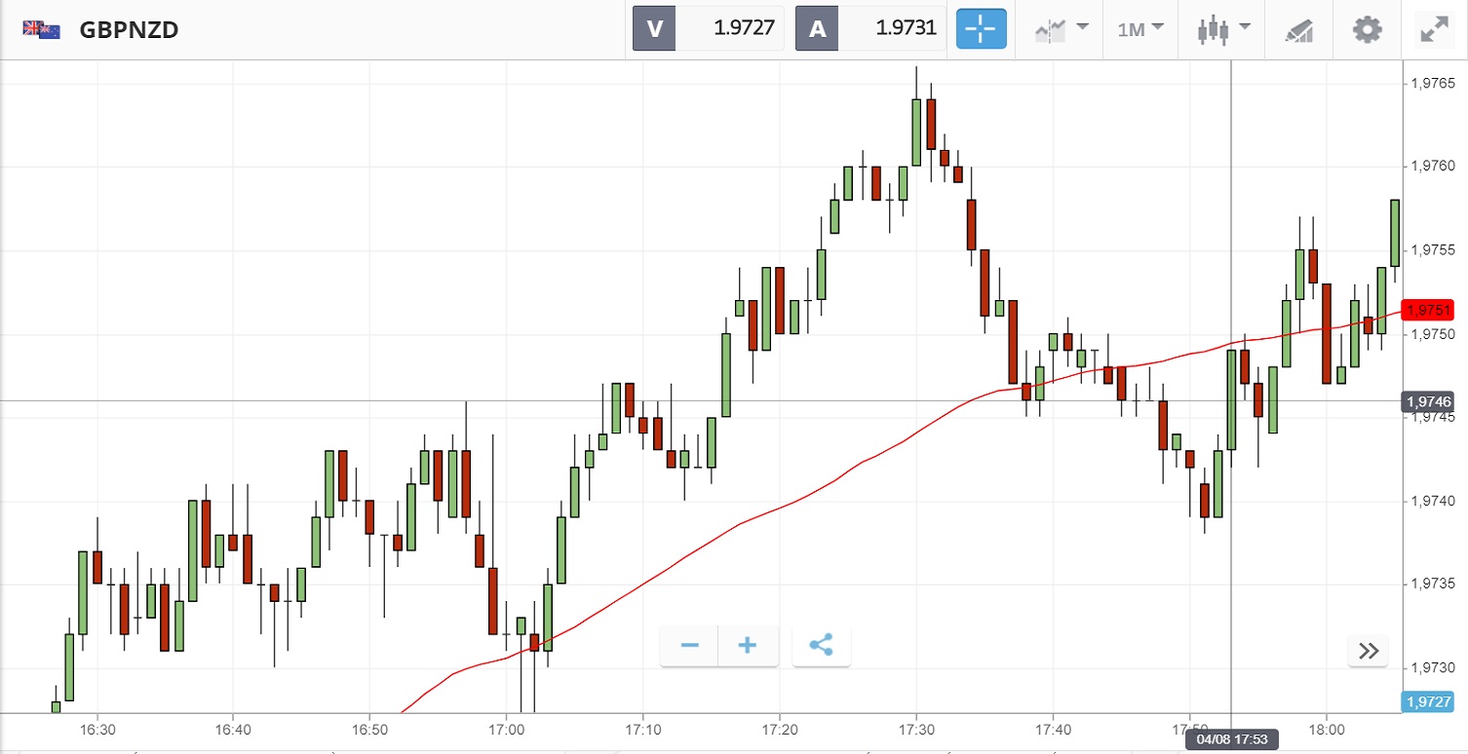The height and width of the screenshot is (754, 1468).
Task: Zoom out the chart with minus button
Action: [x=690, y=646]
